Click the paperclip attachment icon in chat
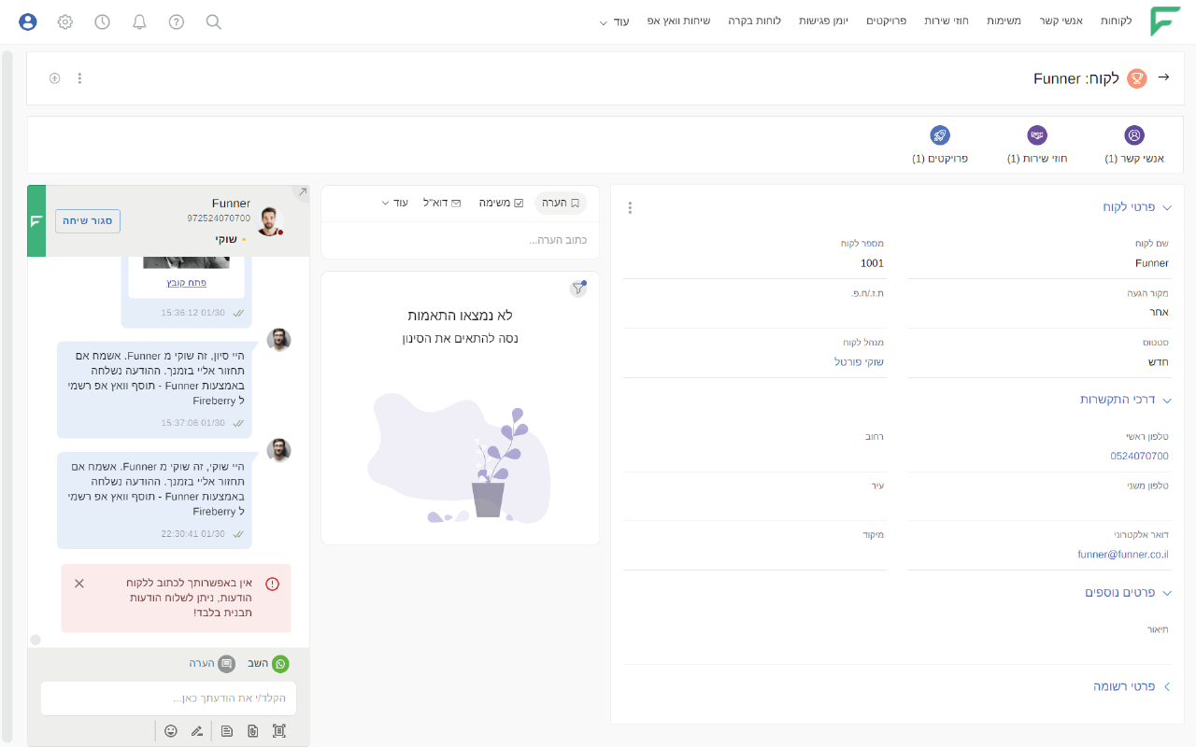The image size is (1196, 747). tap(252, 731)
